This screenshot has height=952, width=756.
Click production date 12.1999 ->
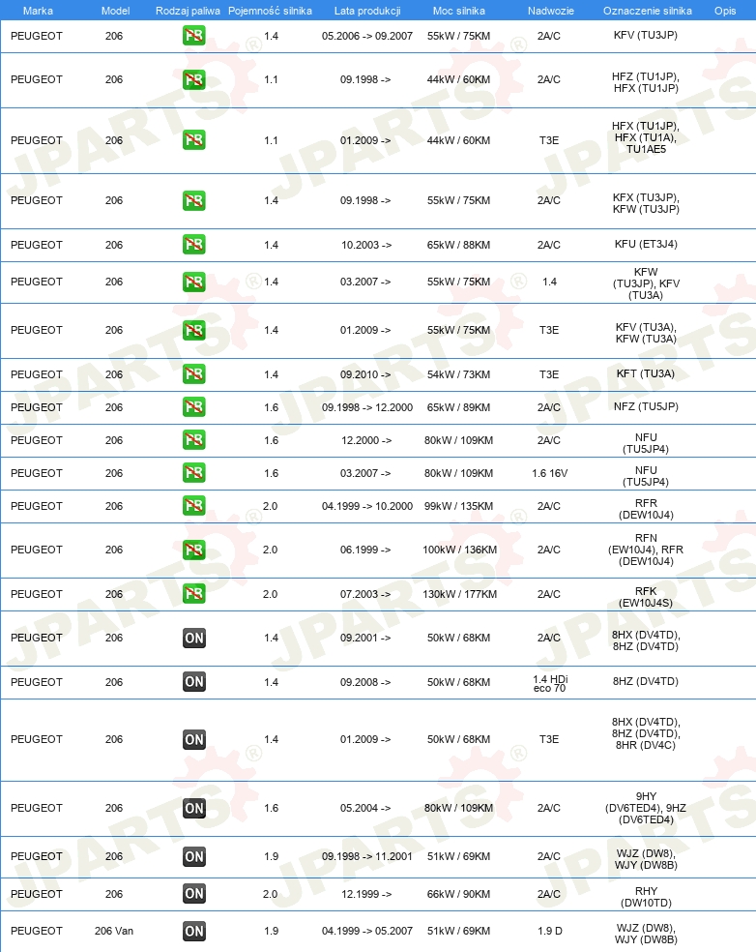pos(365,894)
